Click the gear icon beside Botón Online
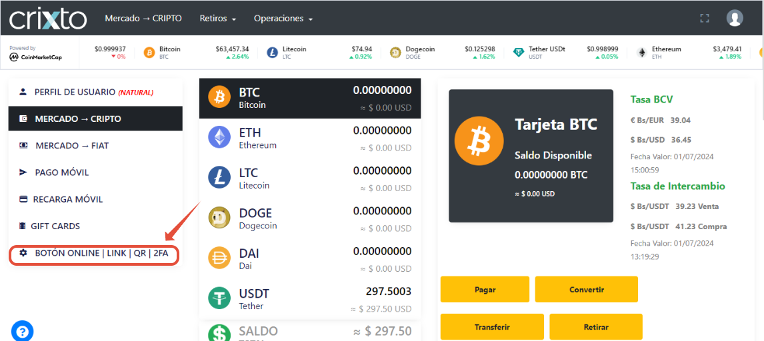 pos(23,253)
